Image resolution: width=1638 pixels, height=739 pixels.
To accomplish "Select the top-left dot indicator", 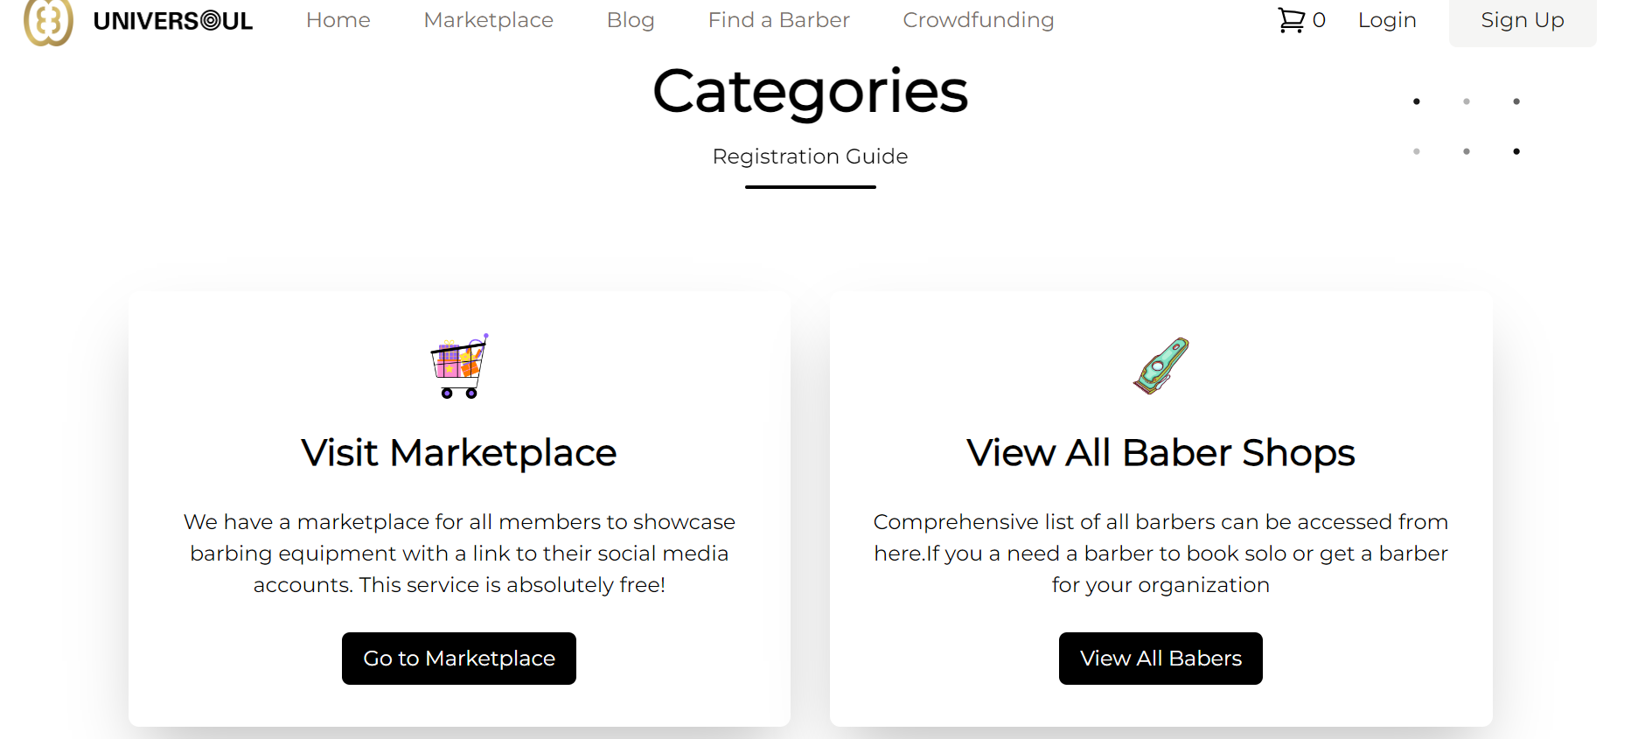I will click(x=1416, y=101).
